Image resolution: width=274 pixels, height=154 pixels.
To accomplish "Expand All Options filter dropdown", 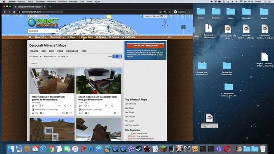I will tap(35, 56).
